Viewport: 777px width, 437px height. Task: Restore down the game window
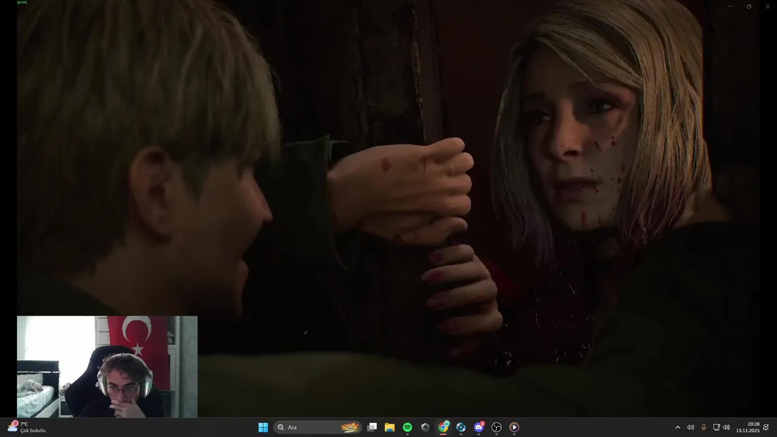[x=748, y=6]
